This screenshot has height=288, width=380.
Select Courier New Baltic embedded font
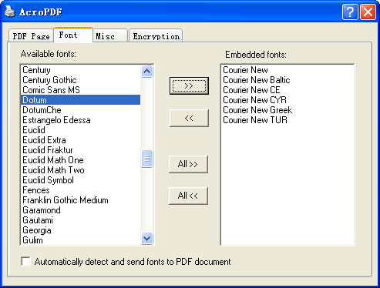(288, 80)
